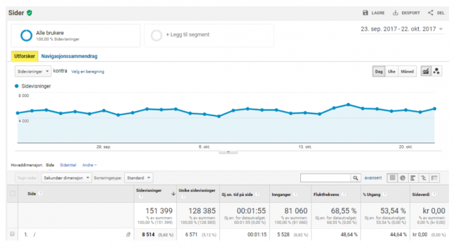Sort by the Innganger column
The width and height of the screenshot is (455, 249).
coord(281,195)
